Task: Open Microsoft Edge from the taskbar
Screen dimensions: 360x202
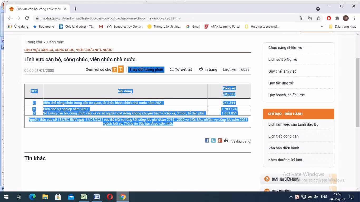Action: (32, 197)
